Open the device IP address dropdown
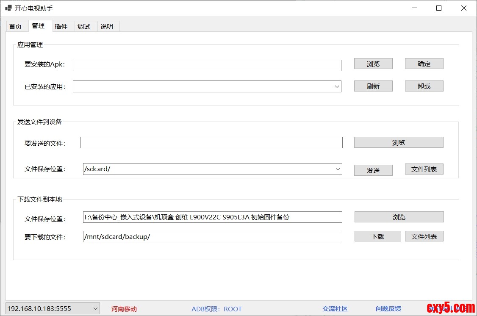Image resolution: width=477 pixels, height=316 pixels. point(95,308)
